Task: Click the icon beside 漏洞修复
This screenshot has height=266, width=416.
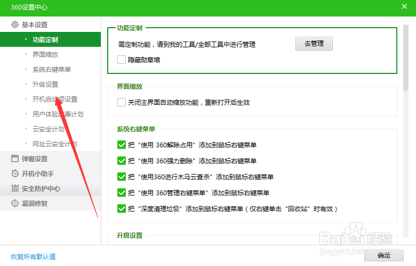Action: click(15, 203)
